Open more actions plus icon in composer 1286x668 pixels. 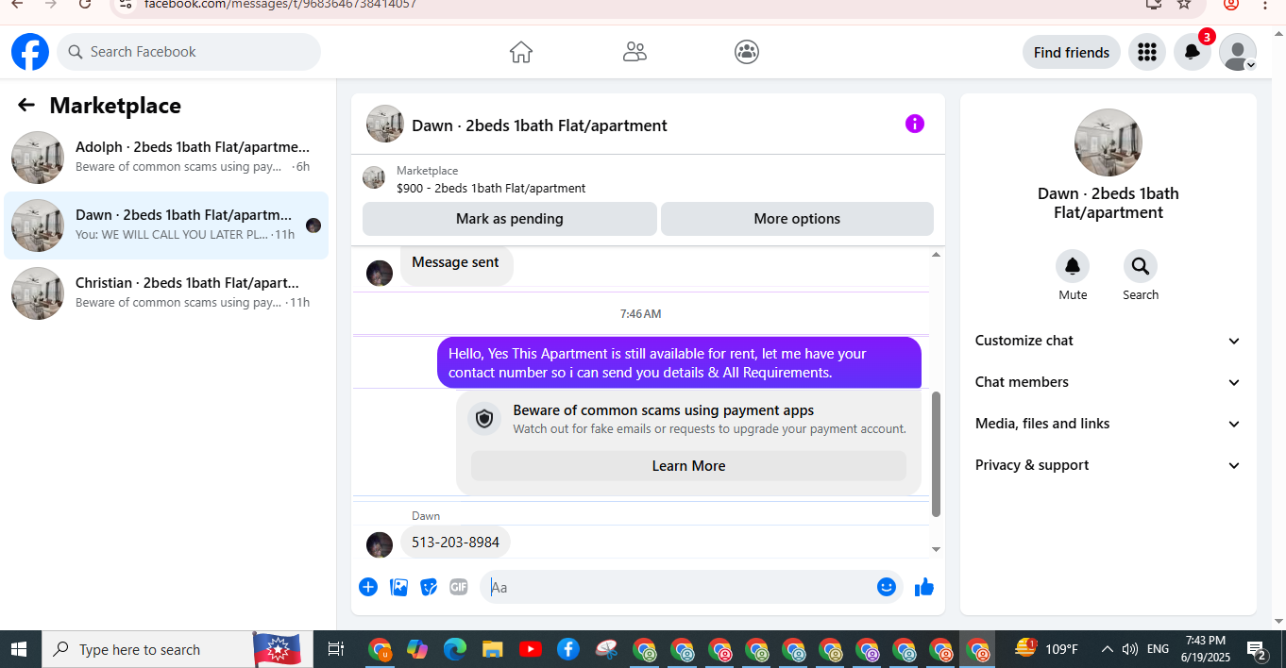click(368, 587)
